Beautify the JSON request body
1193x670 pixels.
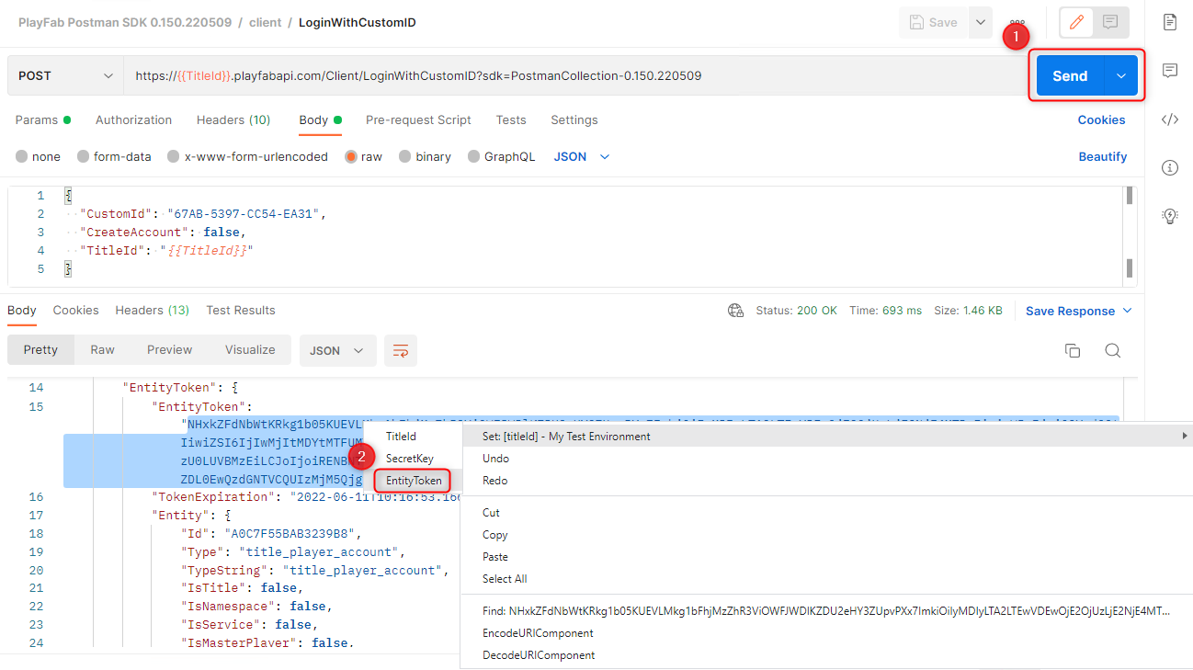(1102, 156)
